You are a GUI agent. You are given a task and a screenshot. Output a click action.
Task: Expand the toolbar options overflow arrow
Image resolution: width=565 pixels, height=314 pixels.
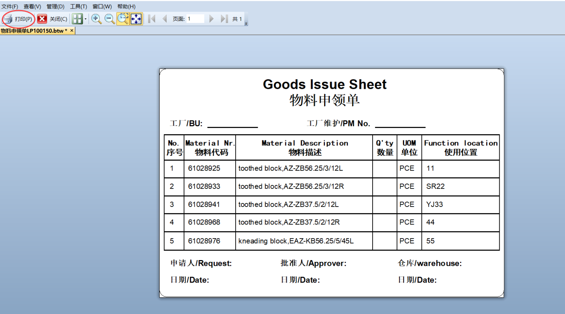pyautogui.click(x=246, y=24)
